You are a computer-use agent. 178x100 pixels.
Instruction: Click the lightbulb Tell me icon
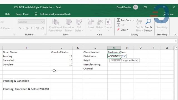[36, 14]
